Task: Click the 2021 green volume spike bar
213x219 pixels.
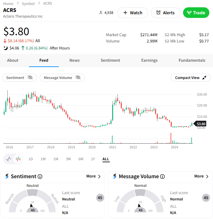Action: pyautogui.click(x=112, y=139)
